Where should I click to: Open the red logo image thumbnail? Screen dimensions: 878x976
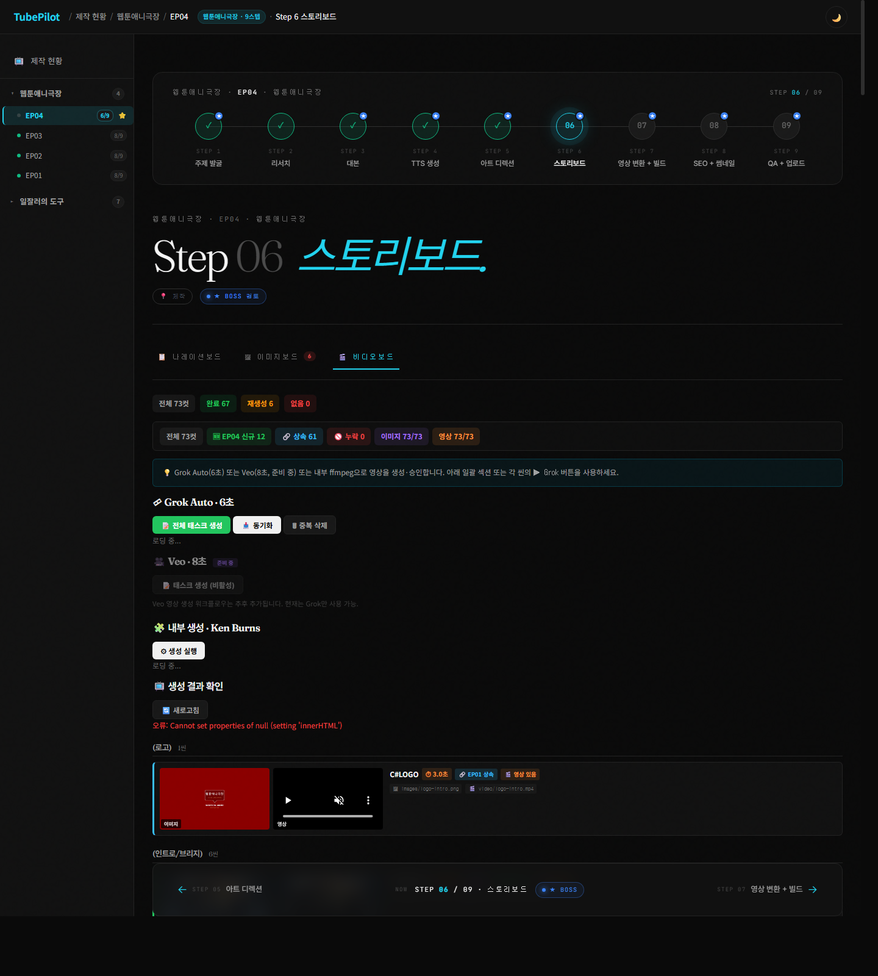pyautogui.click(x=215, y=798)
